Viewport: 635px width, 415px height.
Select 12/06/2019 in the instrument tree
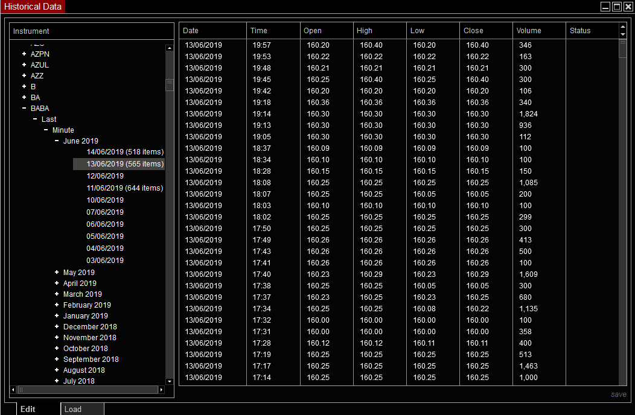coord(105,176)
